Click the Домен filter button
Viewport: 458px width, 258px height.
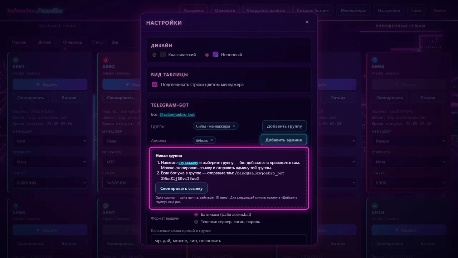[x=45, y=42]
